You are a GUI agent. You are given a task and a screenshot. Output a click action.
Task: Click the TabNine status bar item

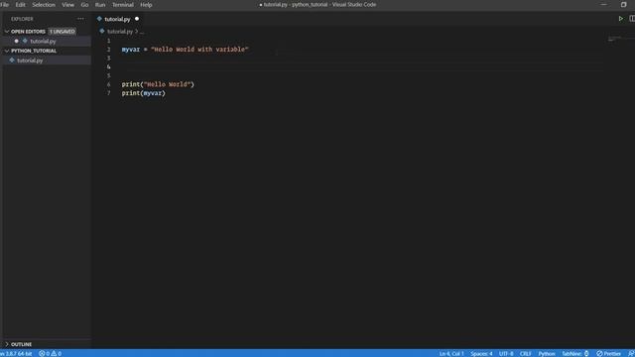(575, 353)
